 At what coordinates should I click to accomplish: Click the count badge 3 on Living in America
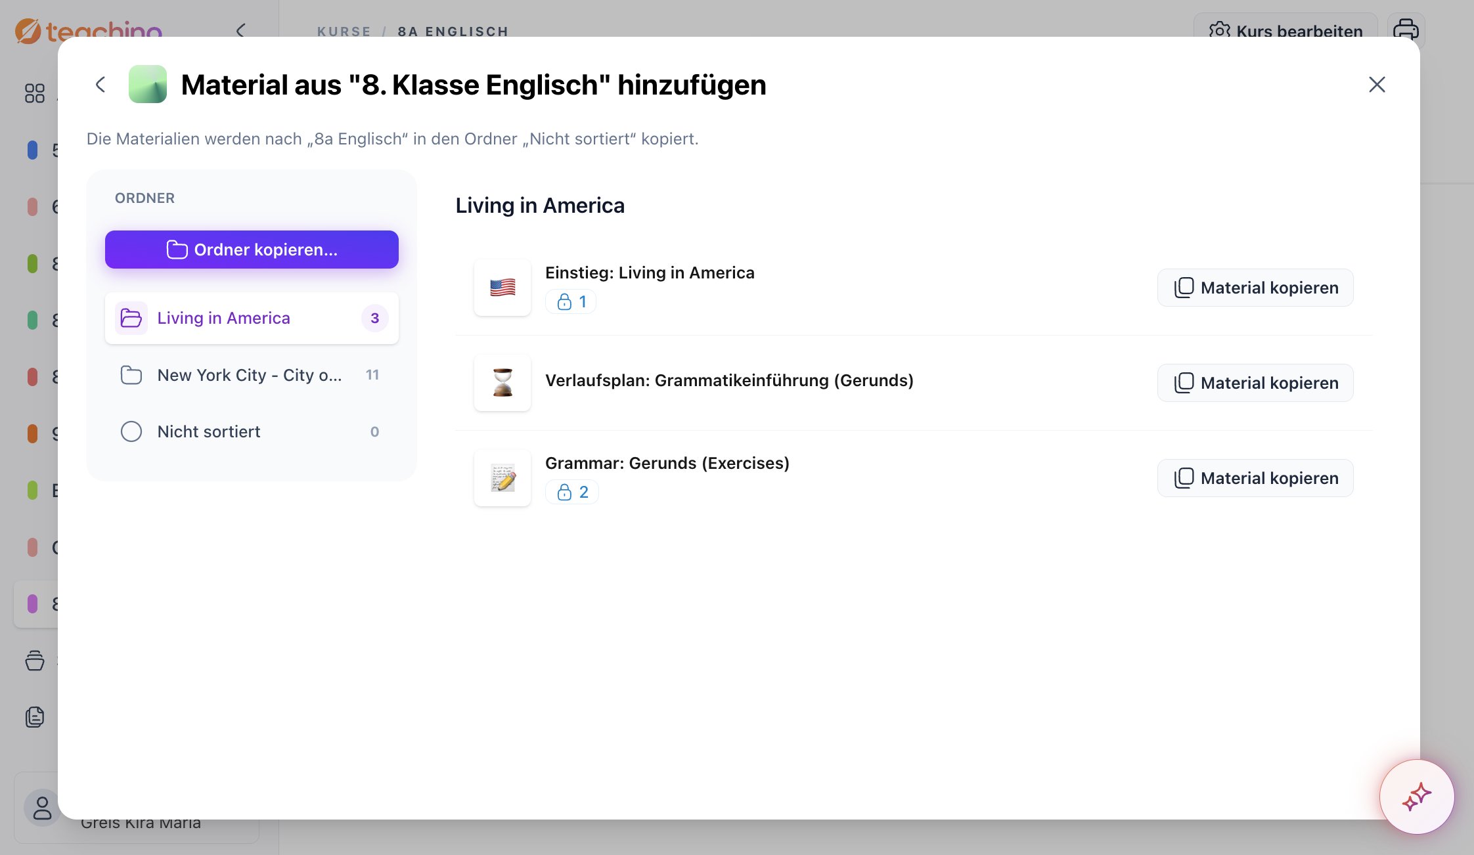(375, 318)
